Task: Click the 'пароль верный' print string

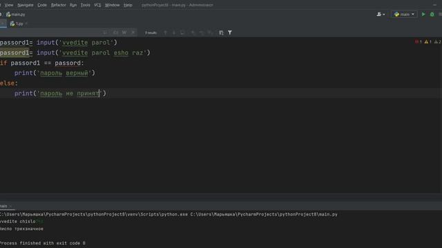Action: (x=64, y=73)
